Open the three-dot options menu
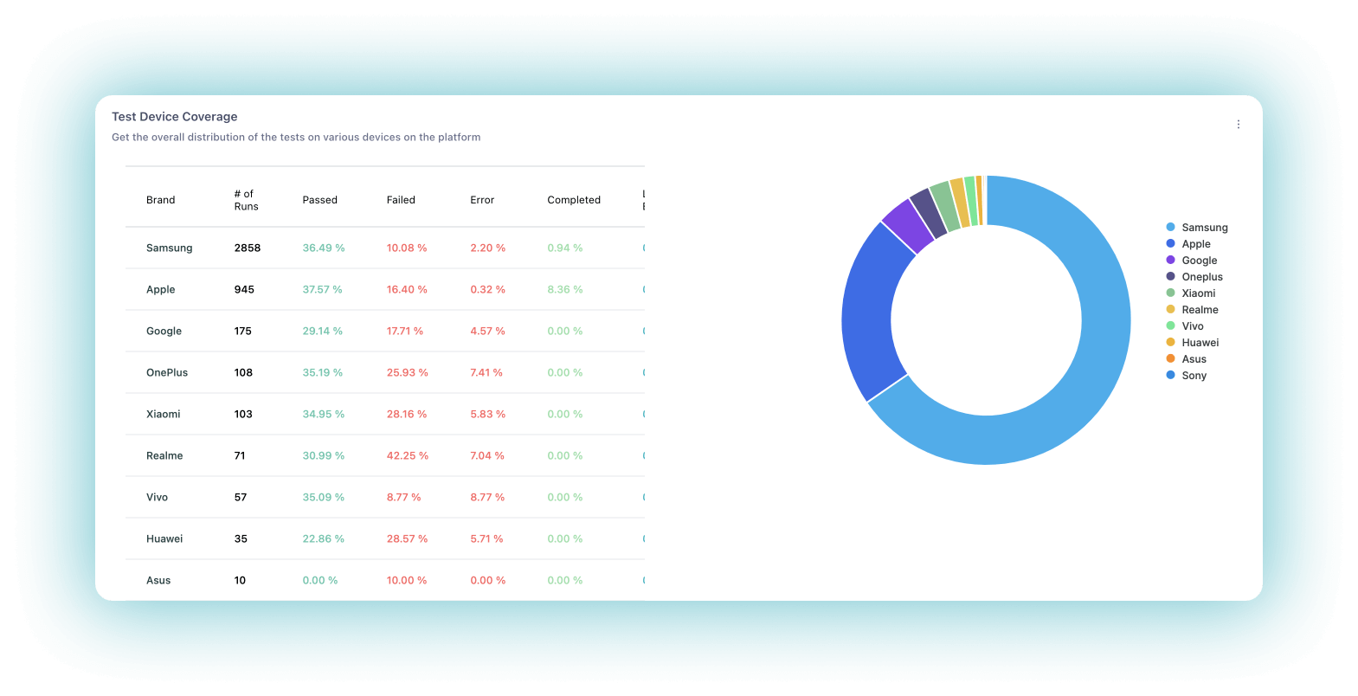The image size is (1358, 696). (x=1238, y=125)
